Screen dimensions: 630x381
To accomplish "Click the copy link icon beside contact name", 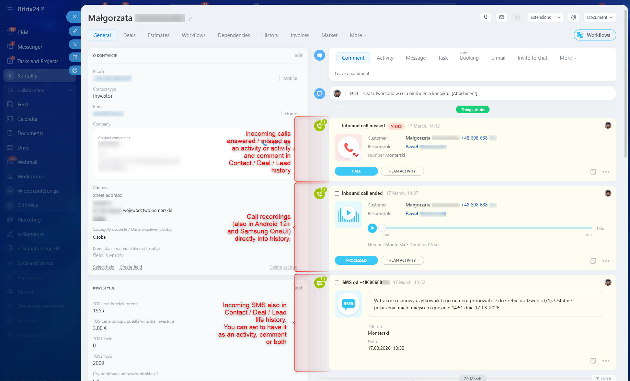I will (190, 19).
